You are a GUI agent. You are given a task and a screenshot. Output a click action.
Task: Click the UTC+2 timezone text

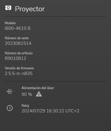(x=72, y=111)
